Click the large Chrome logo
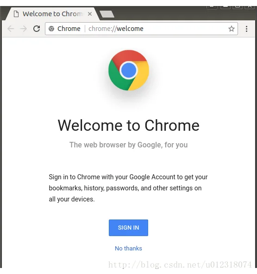The image size is (257, 274). pos(129,70)
